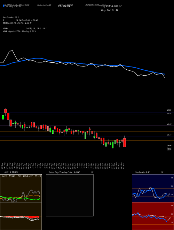174x230 pixels.
Task: Click the tall green candlestick in mid-October
Action: point(85,136)
